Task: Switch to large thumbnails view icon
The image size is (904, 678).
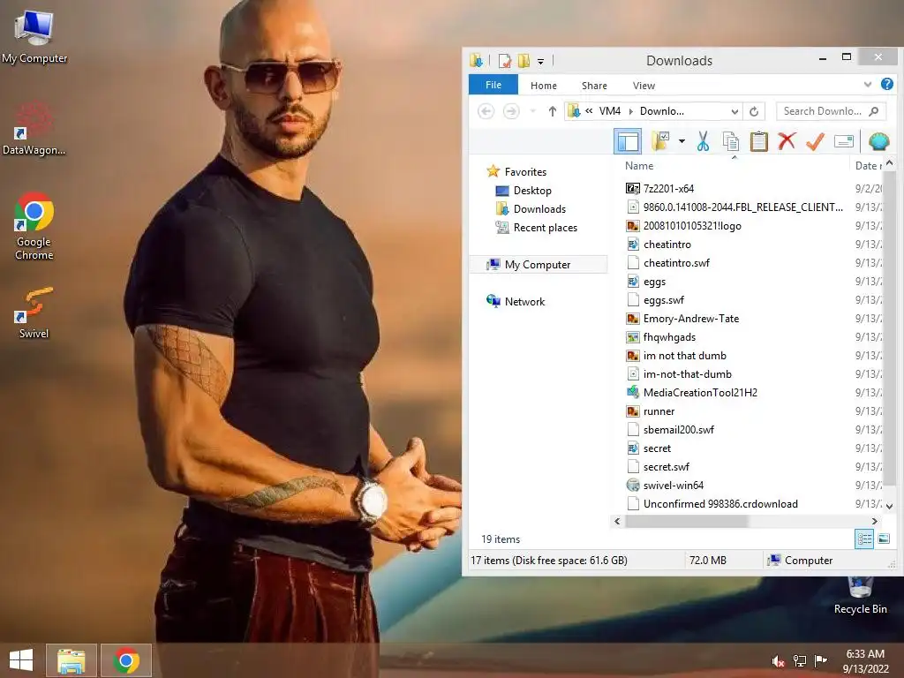Action: click(x=884, y=539)
